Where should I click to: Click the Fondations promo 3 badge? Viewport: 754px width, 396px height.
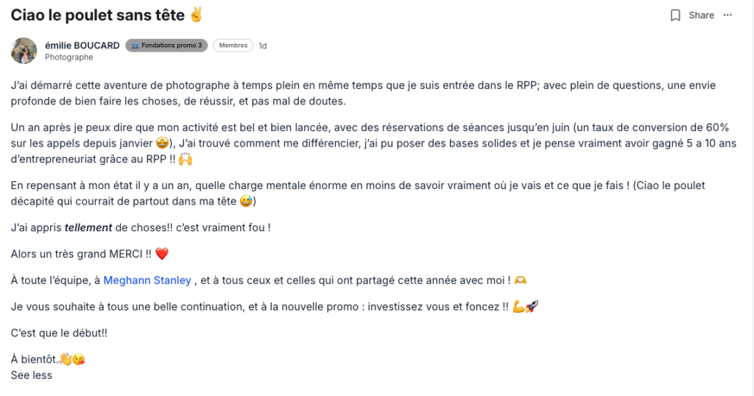[166, 46]
